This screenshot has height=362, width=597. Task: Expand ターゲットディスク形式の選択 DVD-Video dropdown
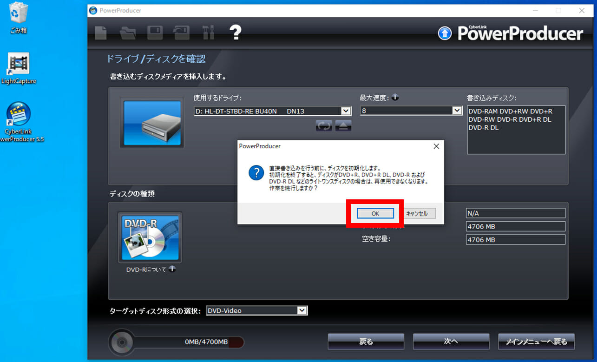pyautogui.click(x=302, y=310)
